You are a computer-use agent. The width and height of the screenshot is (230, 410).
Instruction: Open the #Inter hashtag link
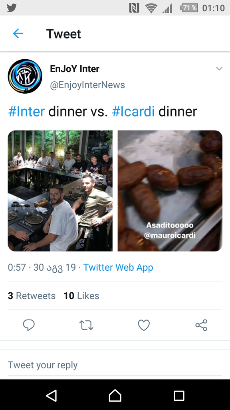click(x=26, y=112)
